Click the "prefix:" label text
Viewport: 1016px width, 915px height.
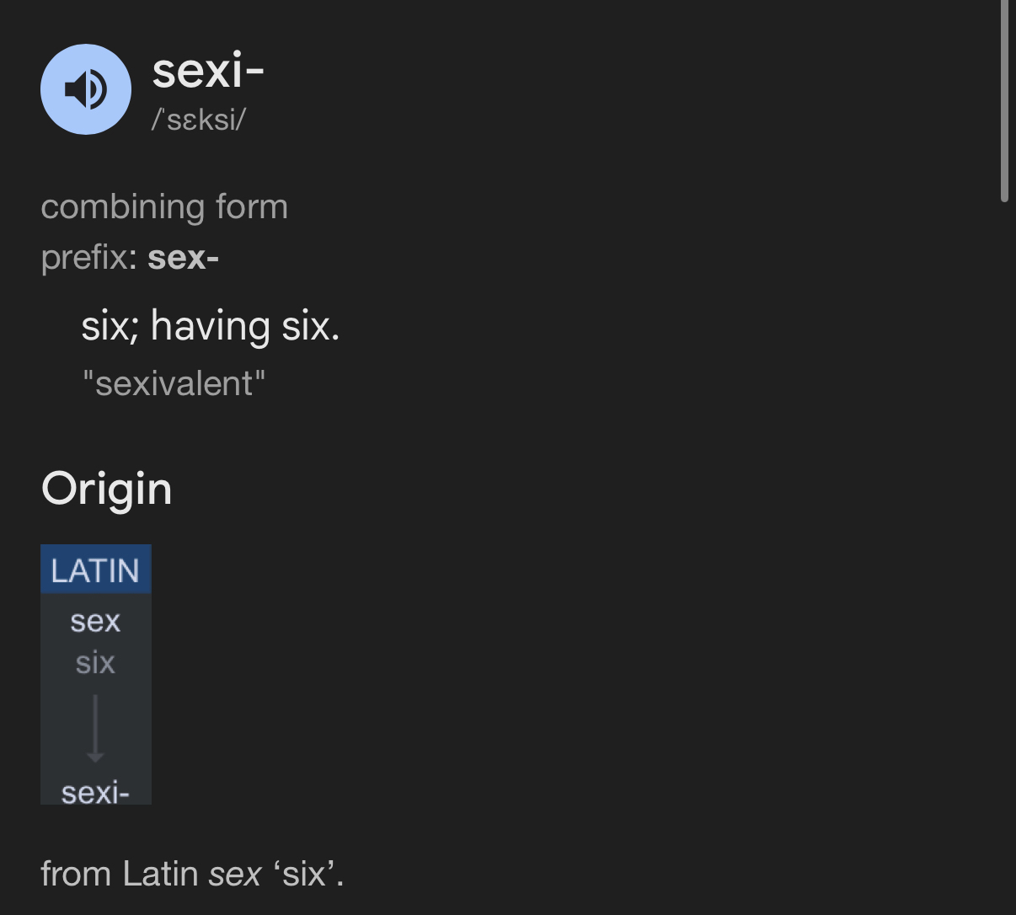pos(88,257)
